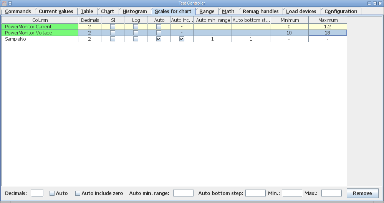The width and height of the screenshot is (384, 203).
Task: Click the Column header
Action: coord(40,20)
